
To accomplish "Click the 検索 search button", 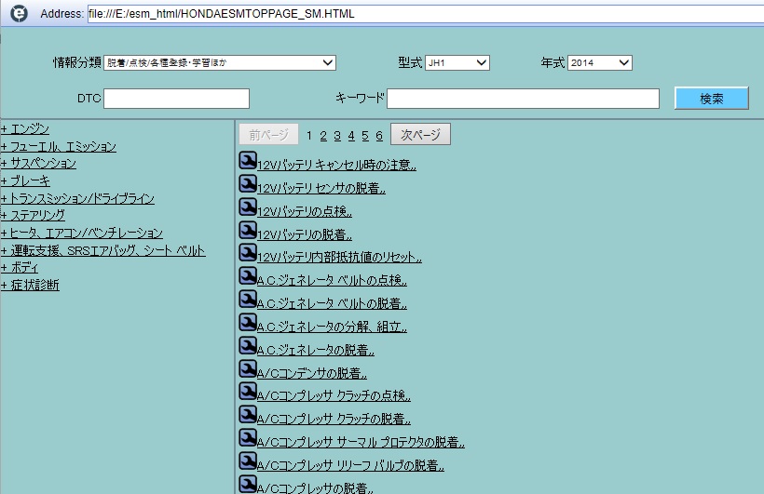I will (x=712, y=99).
